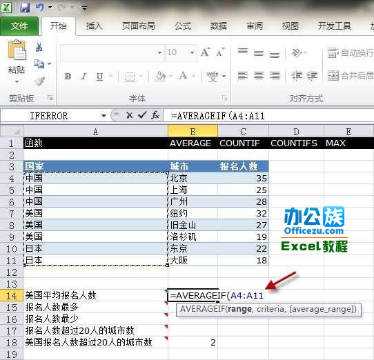Screen dimensions: 374x360
Task: Click AVERAGEIF function name in tooltip
Action: [x=202, y=309]
